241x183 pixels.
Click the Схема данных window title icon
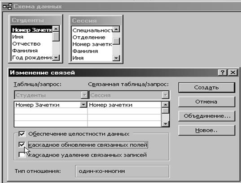pos(7,7)
